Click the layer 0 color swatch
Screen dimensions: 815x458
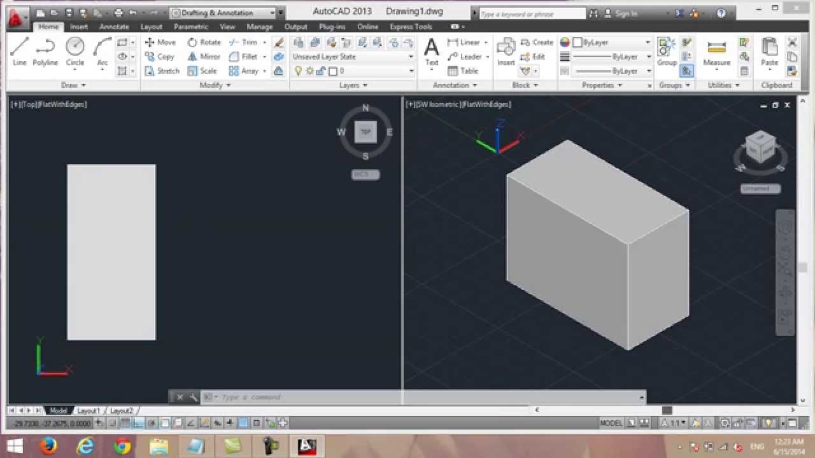click(333, 71)
